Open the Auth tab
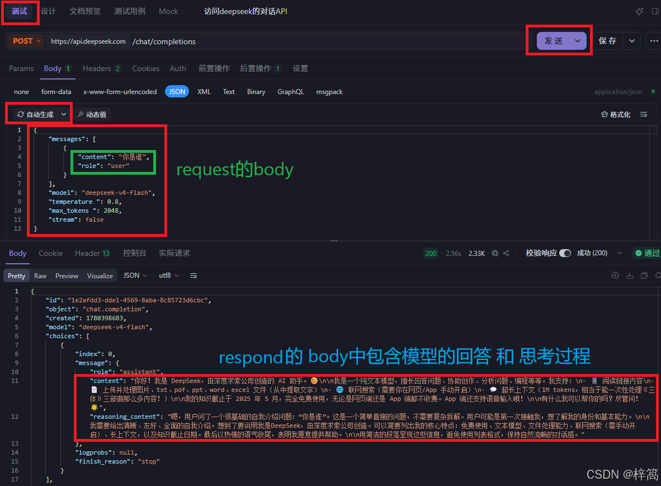Image resolution: width=661 pixels, height=486 pixels. tap(177, 68)
